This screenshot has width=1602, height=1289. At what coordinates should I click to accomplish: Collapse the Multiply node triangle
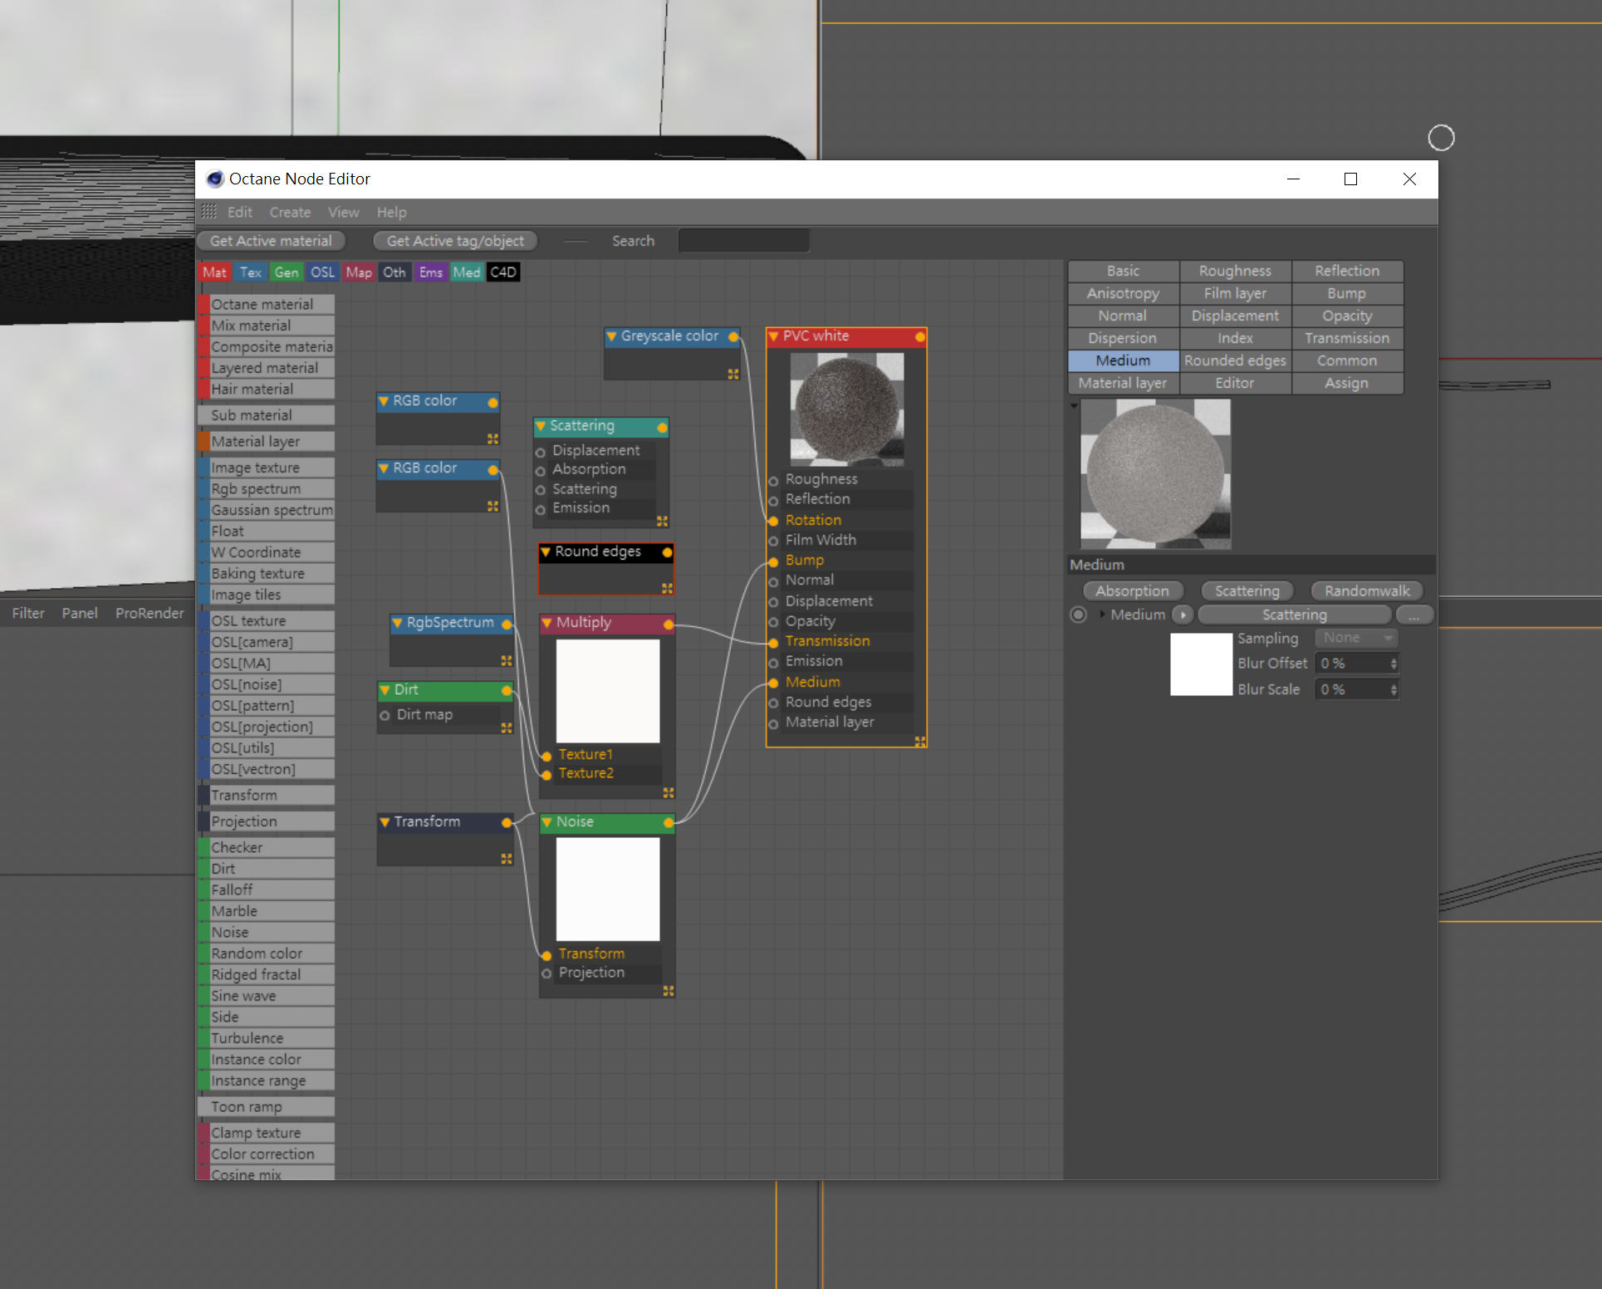point(546,623)
